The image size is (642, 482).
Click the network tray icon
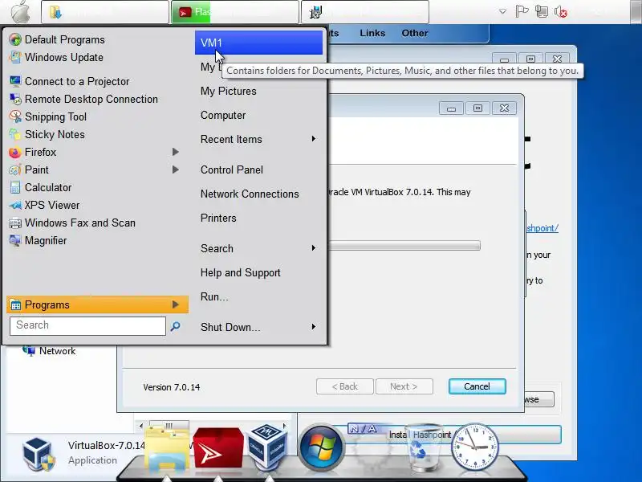541,11
